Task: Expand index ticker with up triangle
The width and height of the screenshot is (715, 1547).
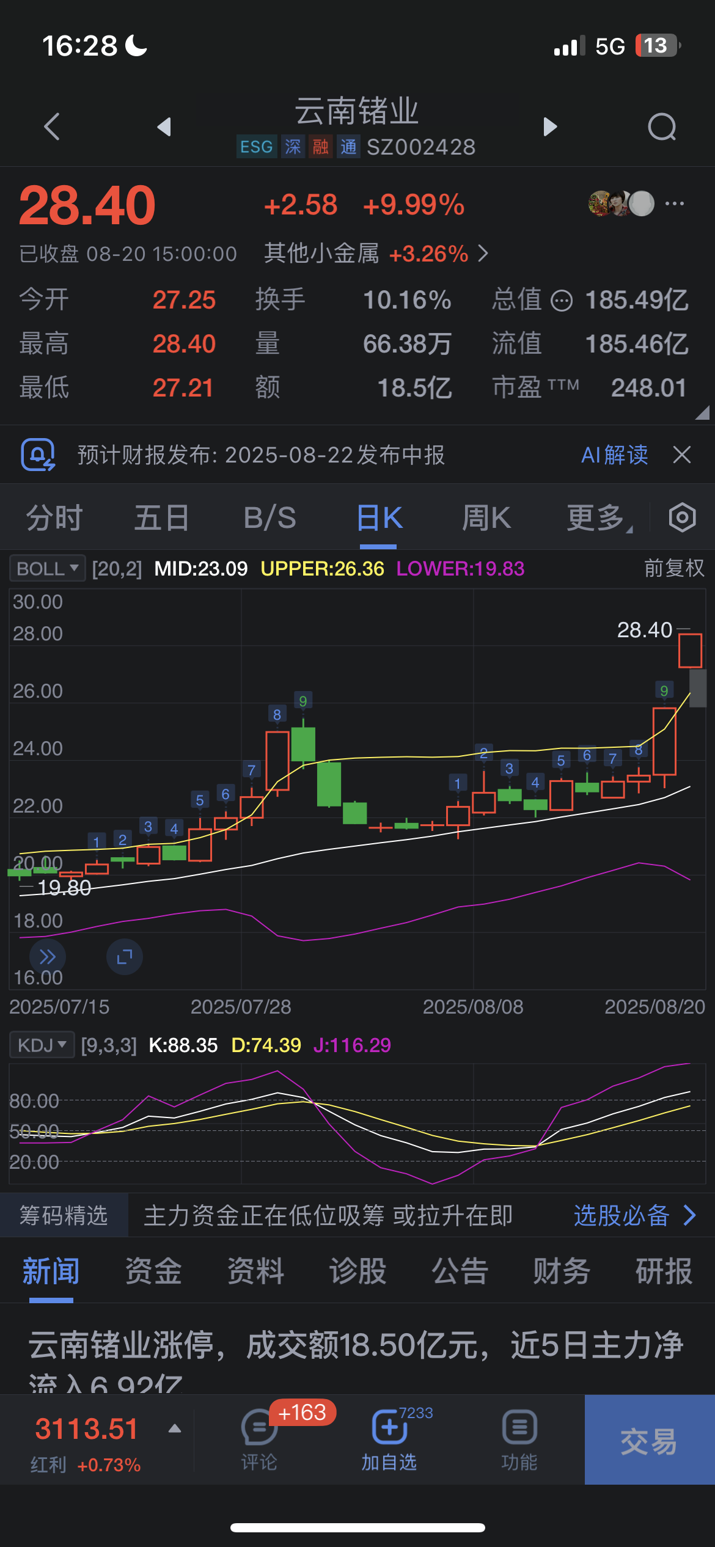Action: (175, 1428)
